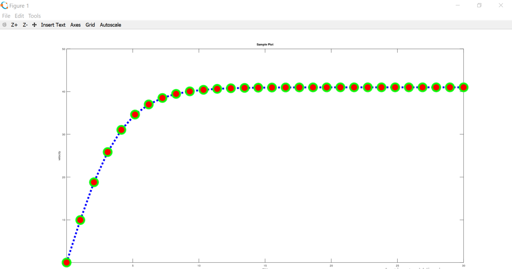The width and height of the screenshot is (512, 269).
Task: Open File menu to reveal export options
Action: (x=6, y=16)
